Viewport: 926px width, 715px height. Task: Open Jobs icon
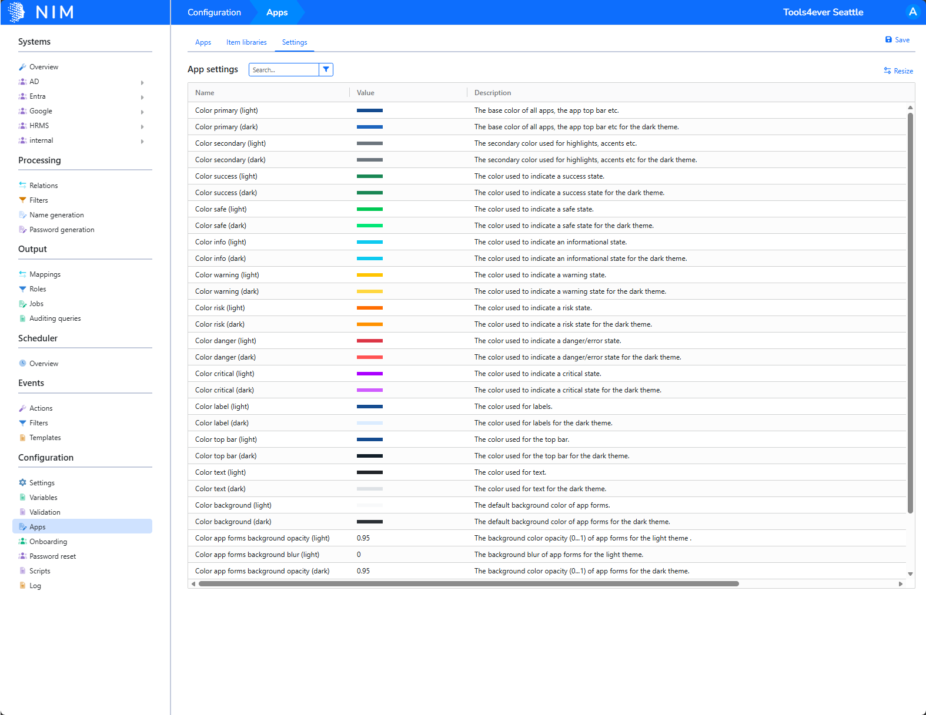[22, 303]
